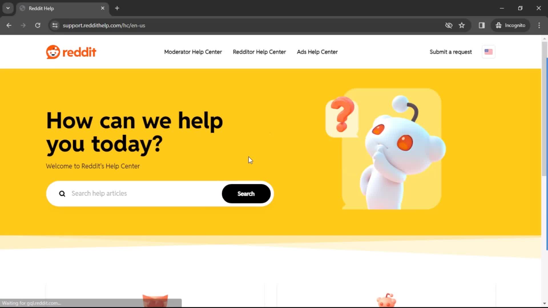548x308 pixels.
Task: Click the Reddit logo icon
Action: pyautogui.click(x=52, y=52)
